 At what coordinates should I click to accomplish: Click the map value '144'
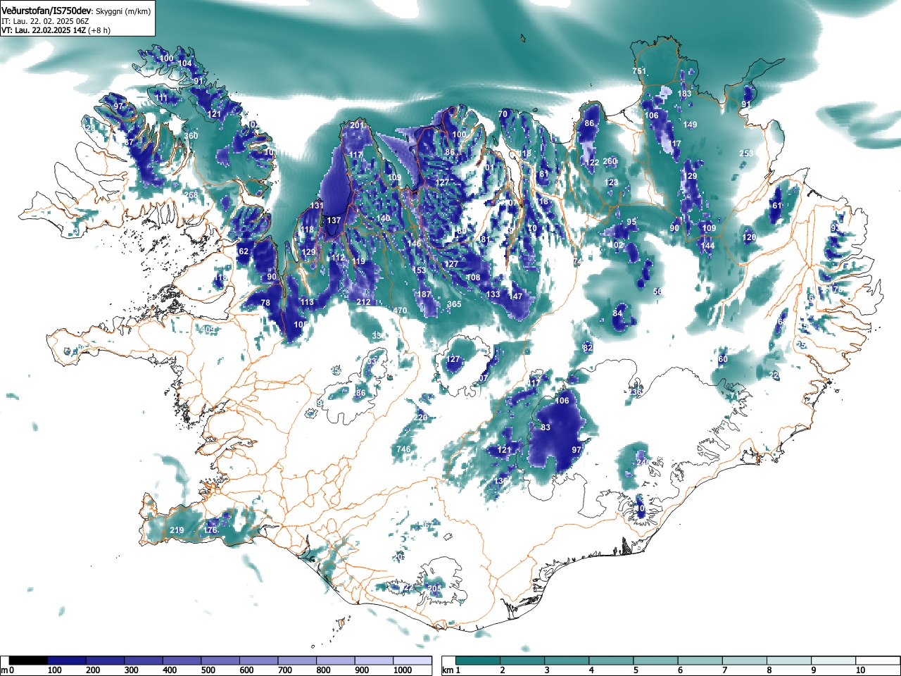click(707, 246)
